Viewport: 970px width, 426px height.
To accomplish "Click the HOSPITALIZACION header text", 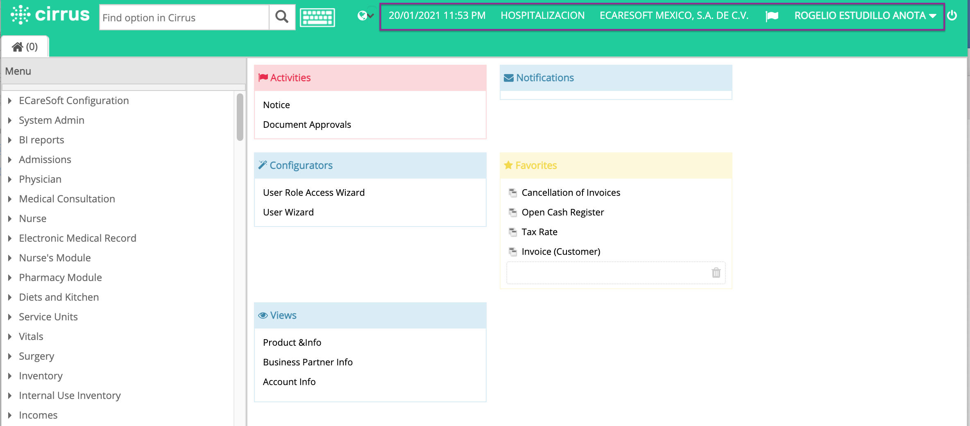I will [542, 16].
